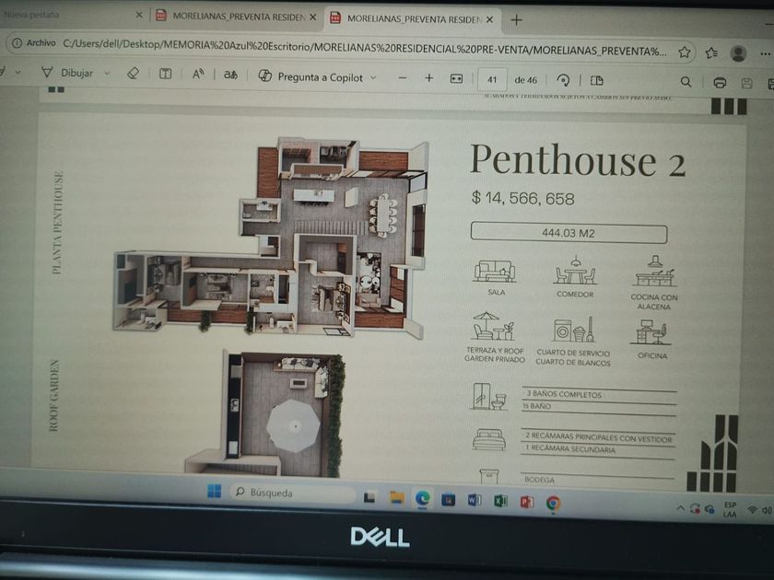
Task: Add this page to favorites star
Action: pos(684,52)
